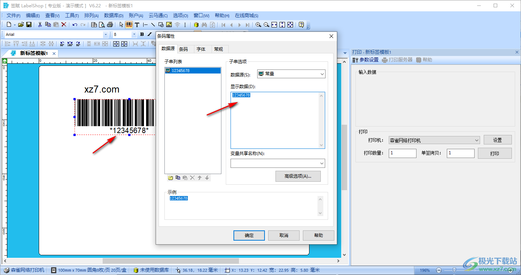Select the Image picture tool
Image resolution: width=521 pixels, height=275 pixels.
(169, 25)
